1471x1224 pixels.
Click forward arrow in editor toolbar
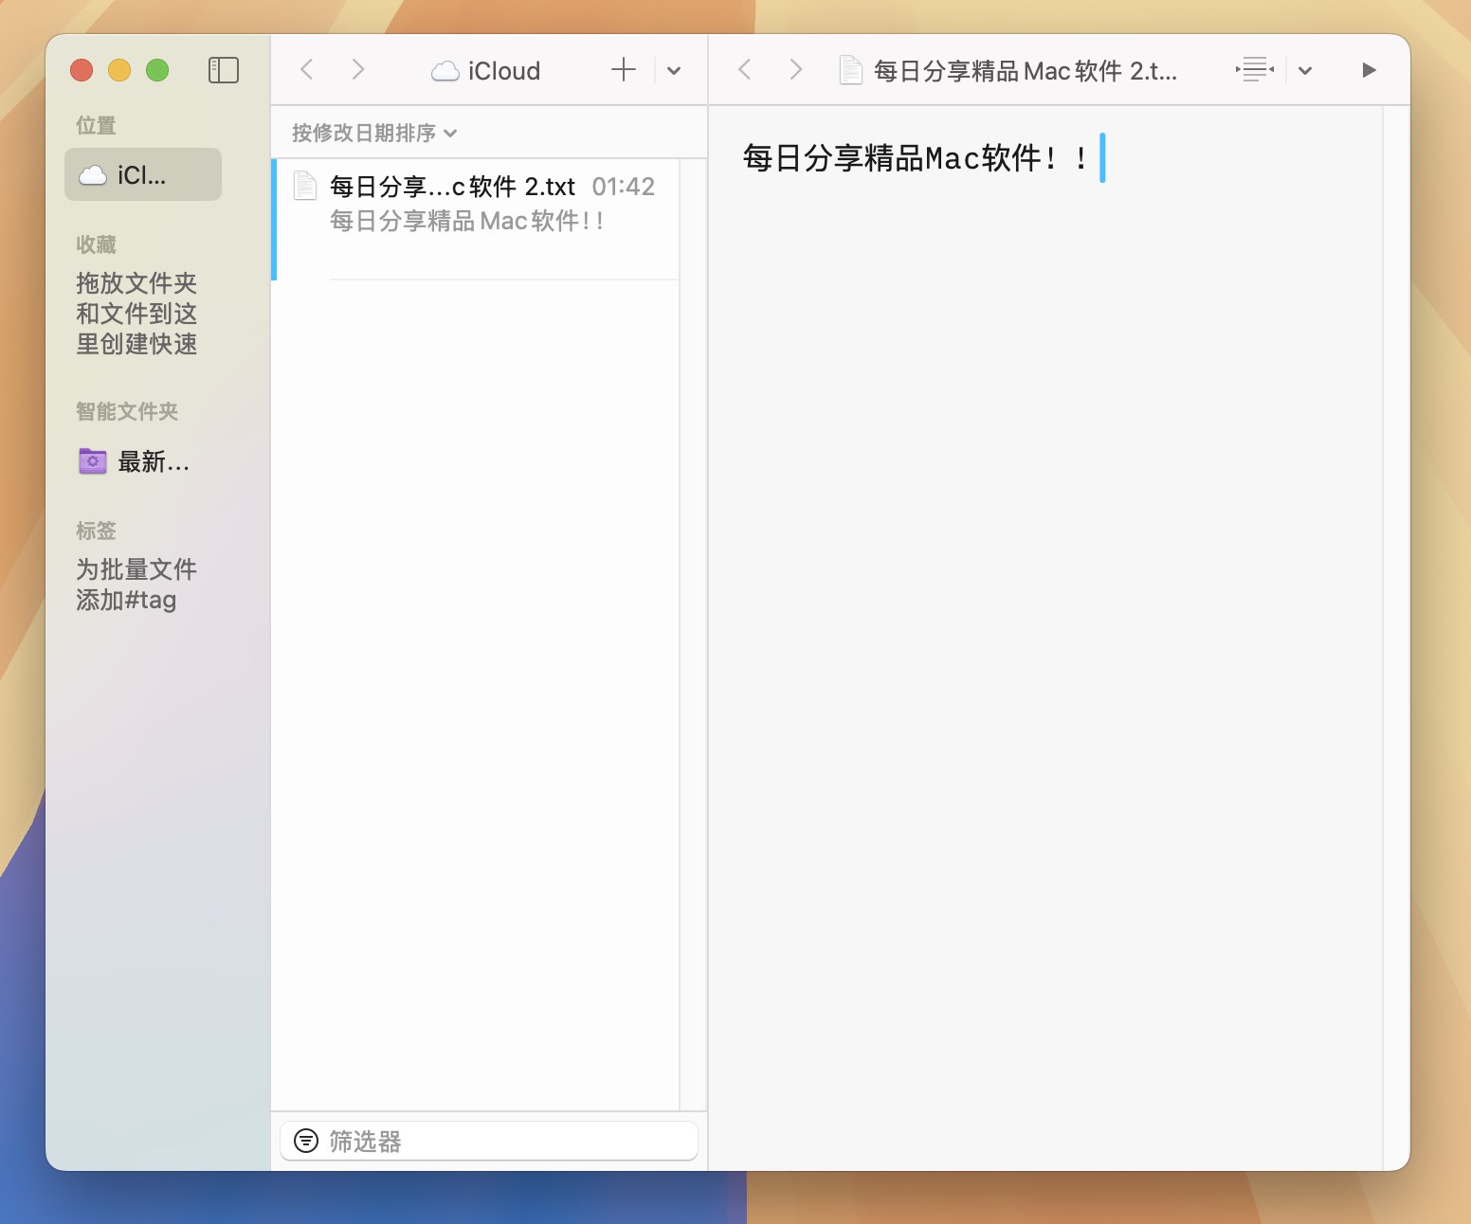click(x=794, y=69)
